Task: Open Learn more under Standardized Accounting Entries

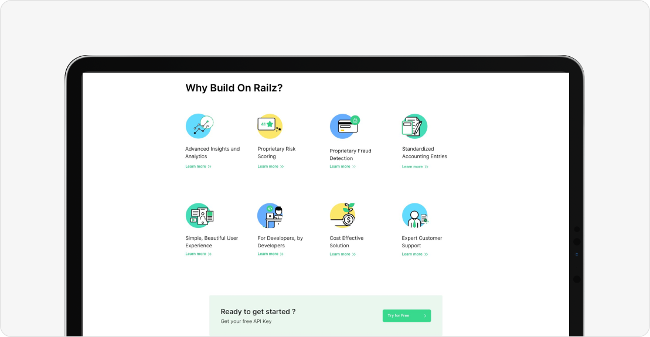Action: [x=415, y=166]
